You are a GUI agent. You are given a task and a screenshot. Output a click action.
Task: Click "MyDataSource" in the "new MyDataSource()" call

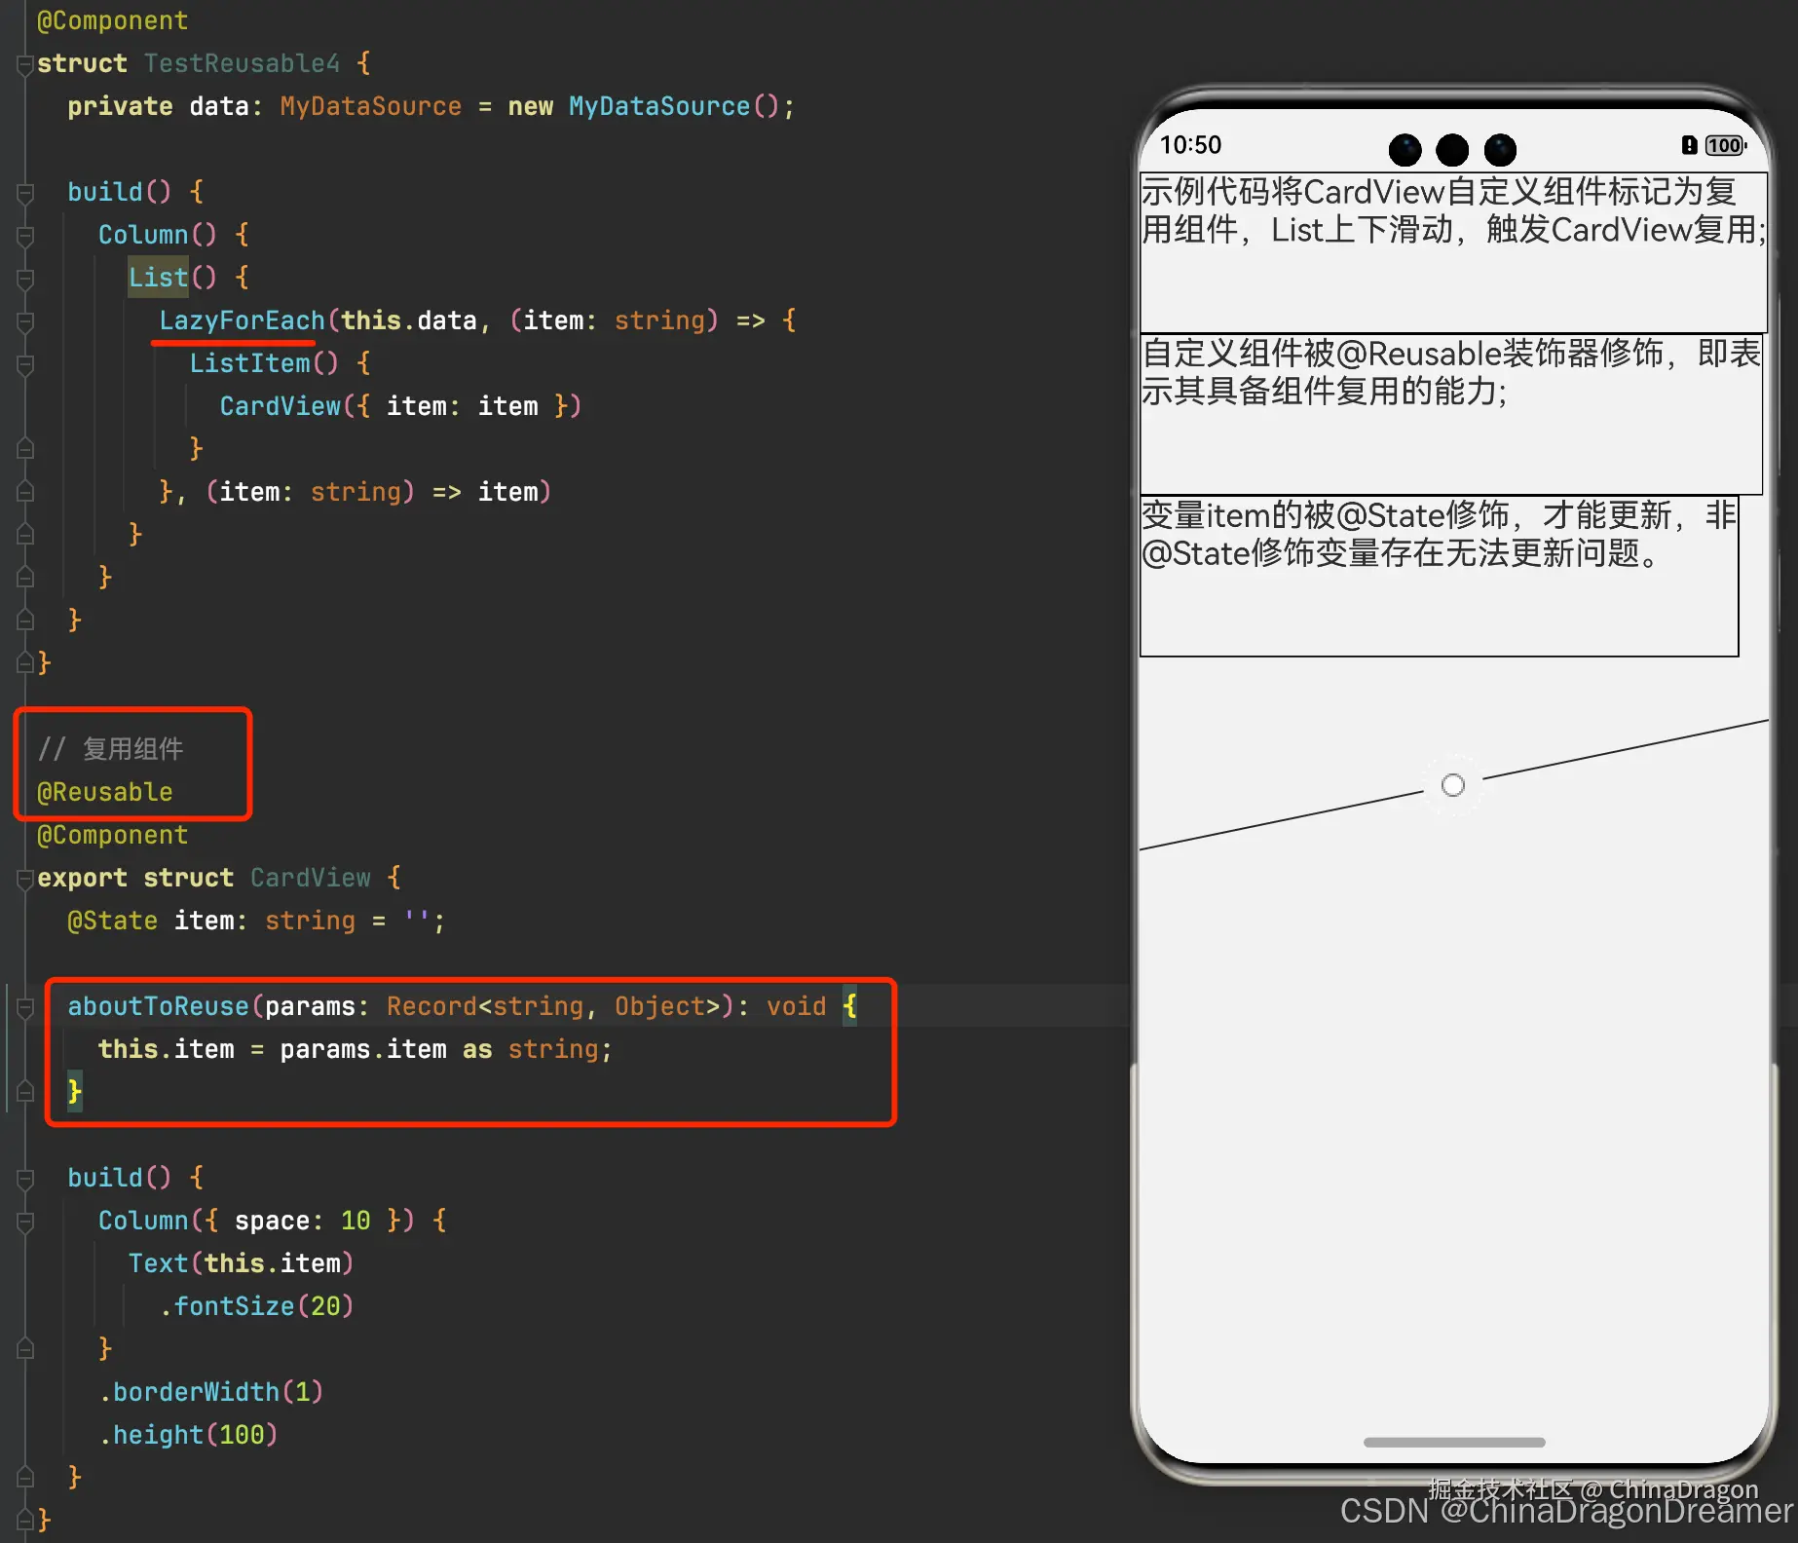click(659, 106)
